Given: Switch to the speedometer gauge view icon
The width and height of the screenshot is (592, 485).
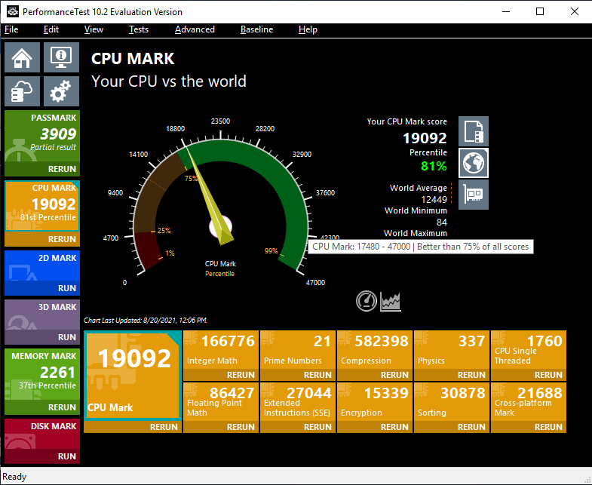Looking at the screenshot, I should [x=367, y=301].
